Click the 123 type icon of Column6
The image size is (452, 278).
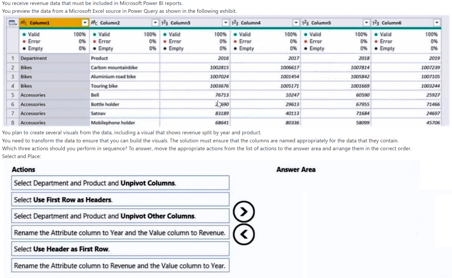pyautogui.click(x=375, y=23)
